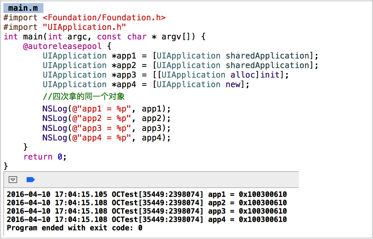This screenshot has height=239, width=373.
Task: Click the console line for app2 address
Action: point(147,203)
